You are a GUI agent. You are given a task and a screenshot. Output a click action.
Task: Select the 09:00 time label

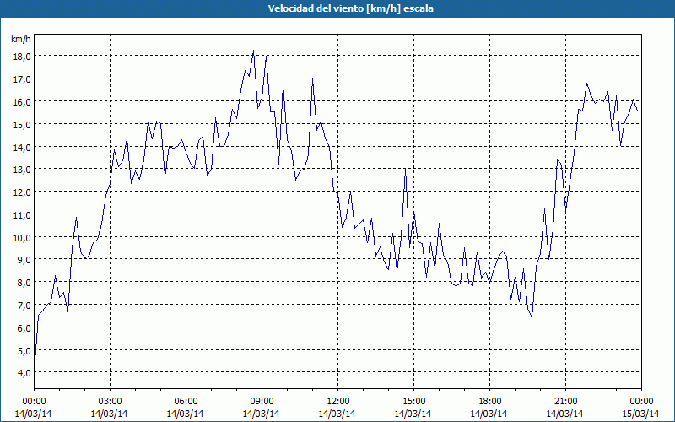(262, 402)
